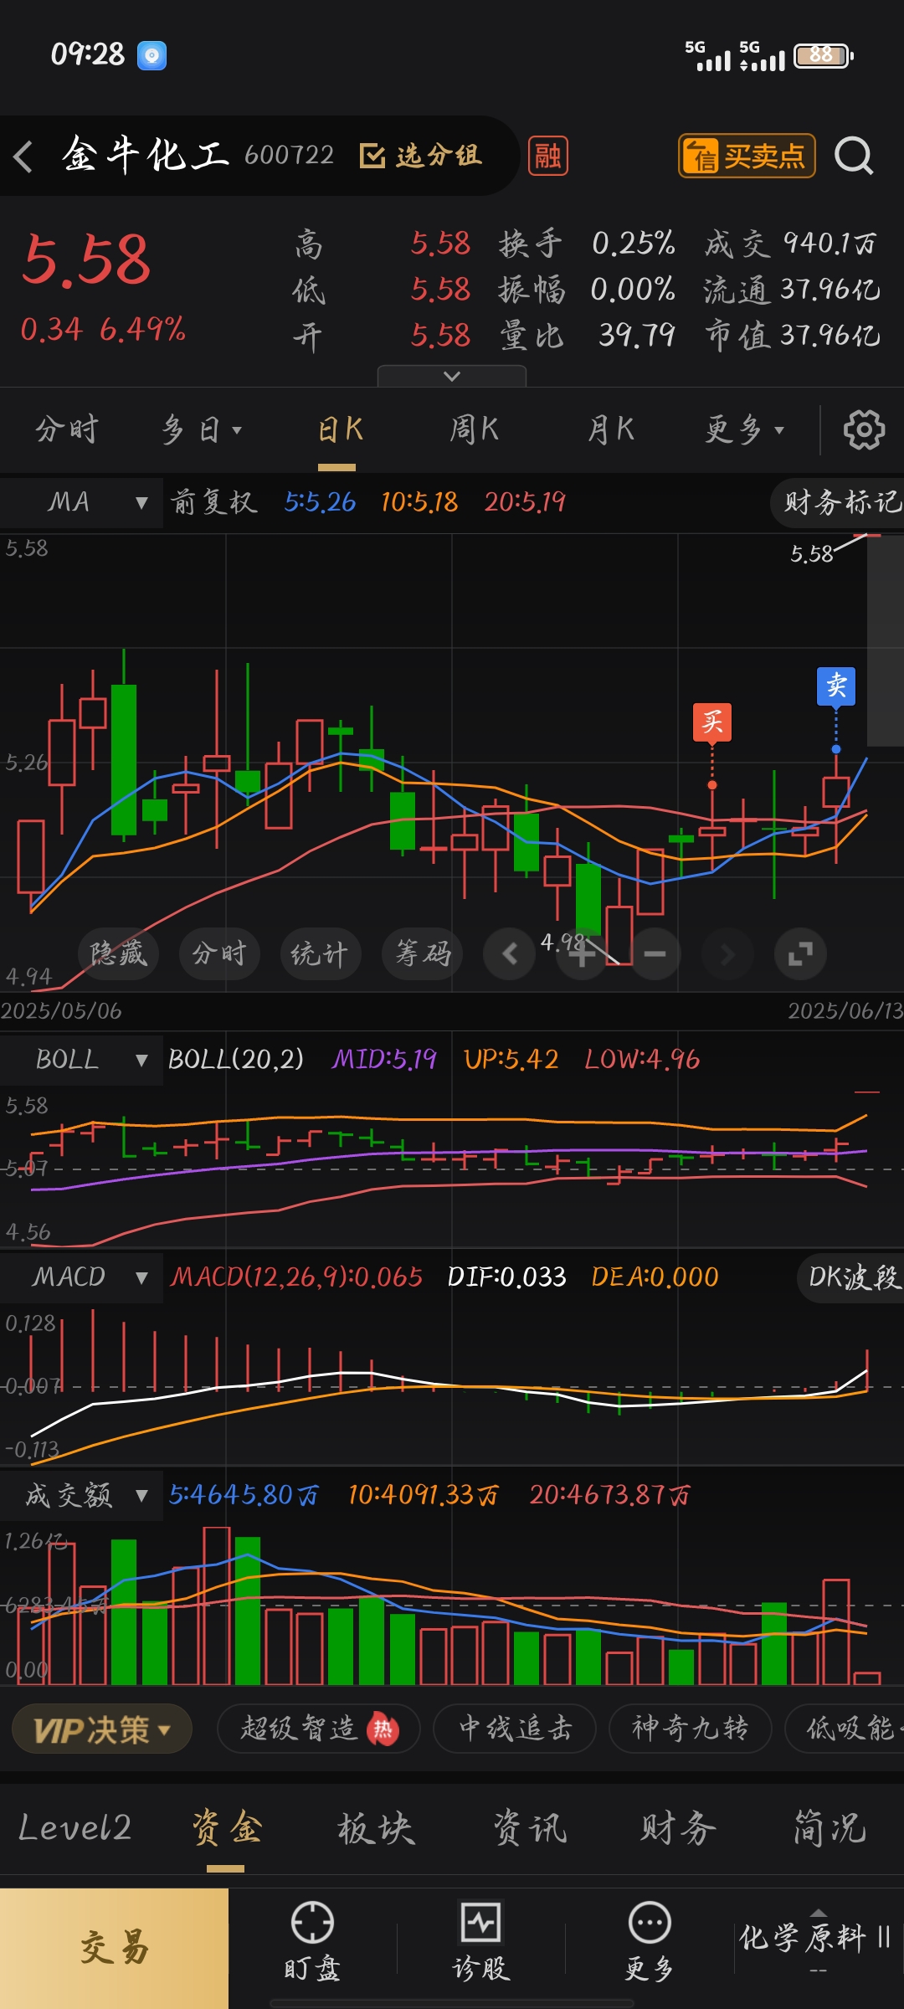
Task: Tap blue app icon in status bar
Action: [152, 55]
